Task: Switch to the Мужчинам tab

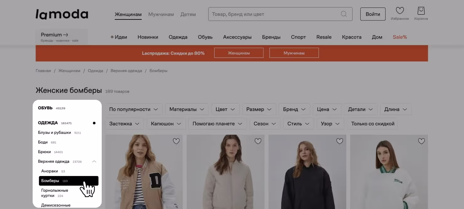Action: [x=161, y=14]
